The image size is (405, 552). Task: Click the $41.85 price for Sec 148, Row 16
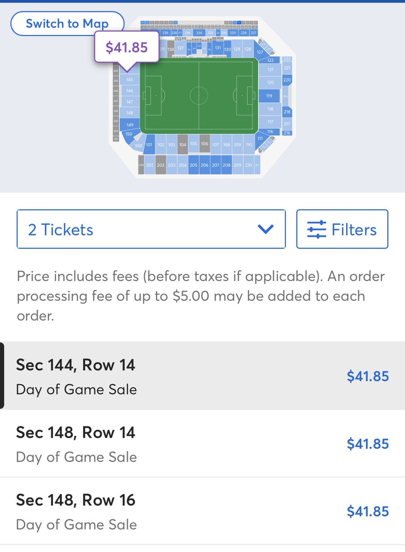click(368, 511)
